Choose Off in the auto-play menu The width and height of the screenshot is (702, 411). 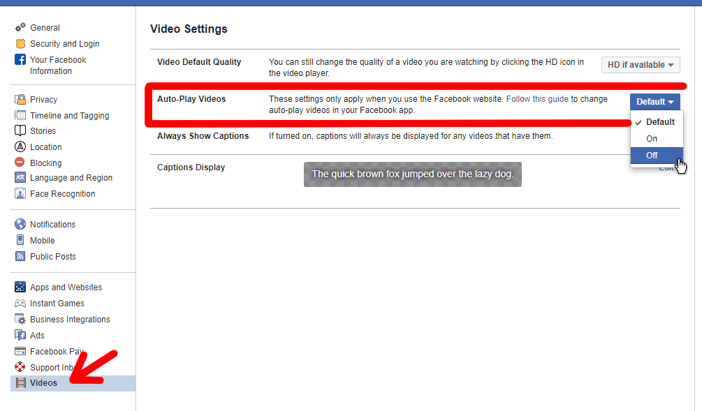point(657,155)
